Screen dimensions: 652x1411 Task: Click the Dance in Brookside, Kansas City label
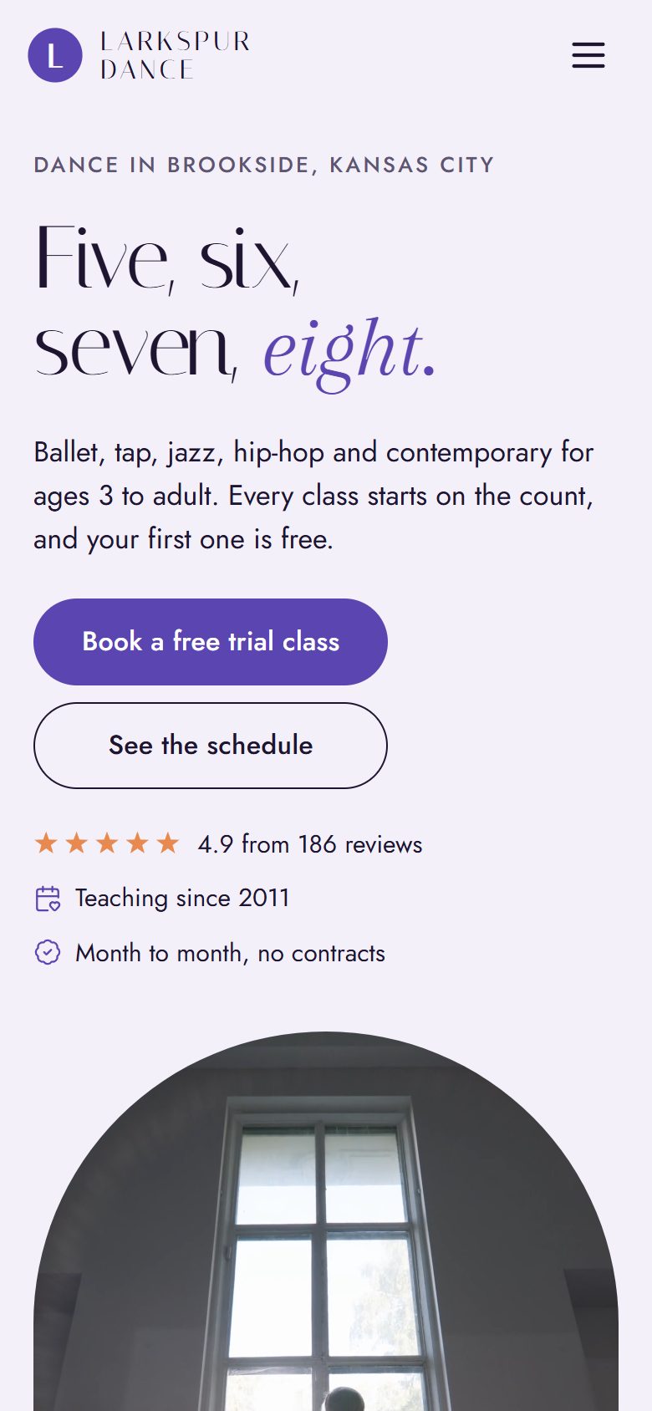(264, 165)
